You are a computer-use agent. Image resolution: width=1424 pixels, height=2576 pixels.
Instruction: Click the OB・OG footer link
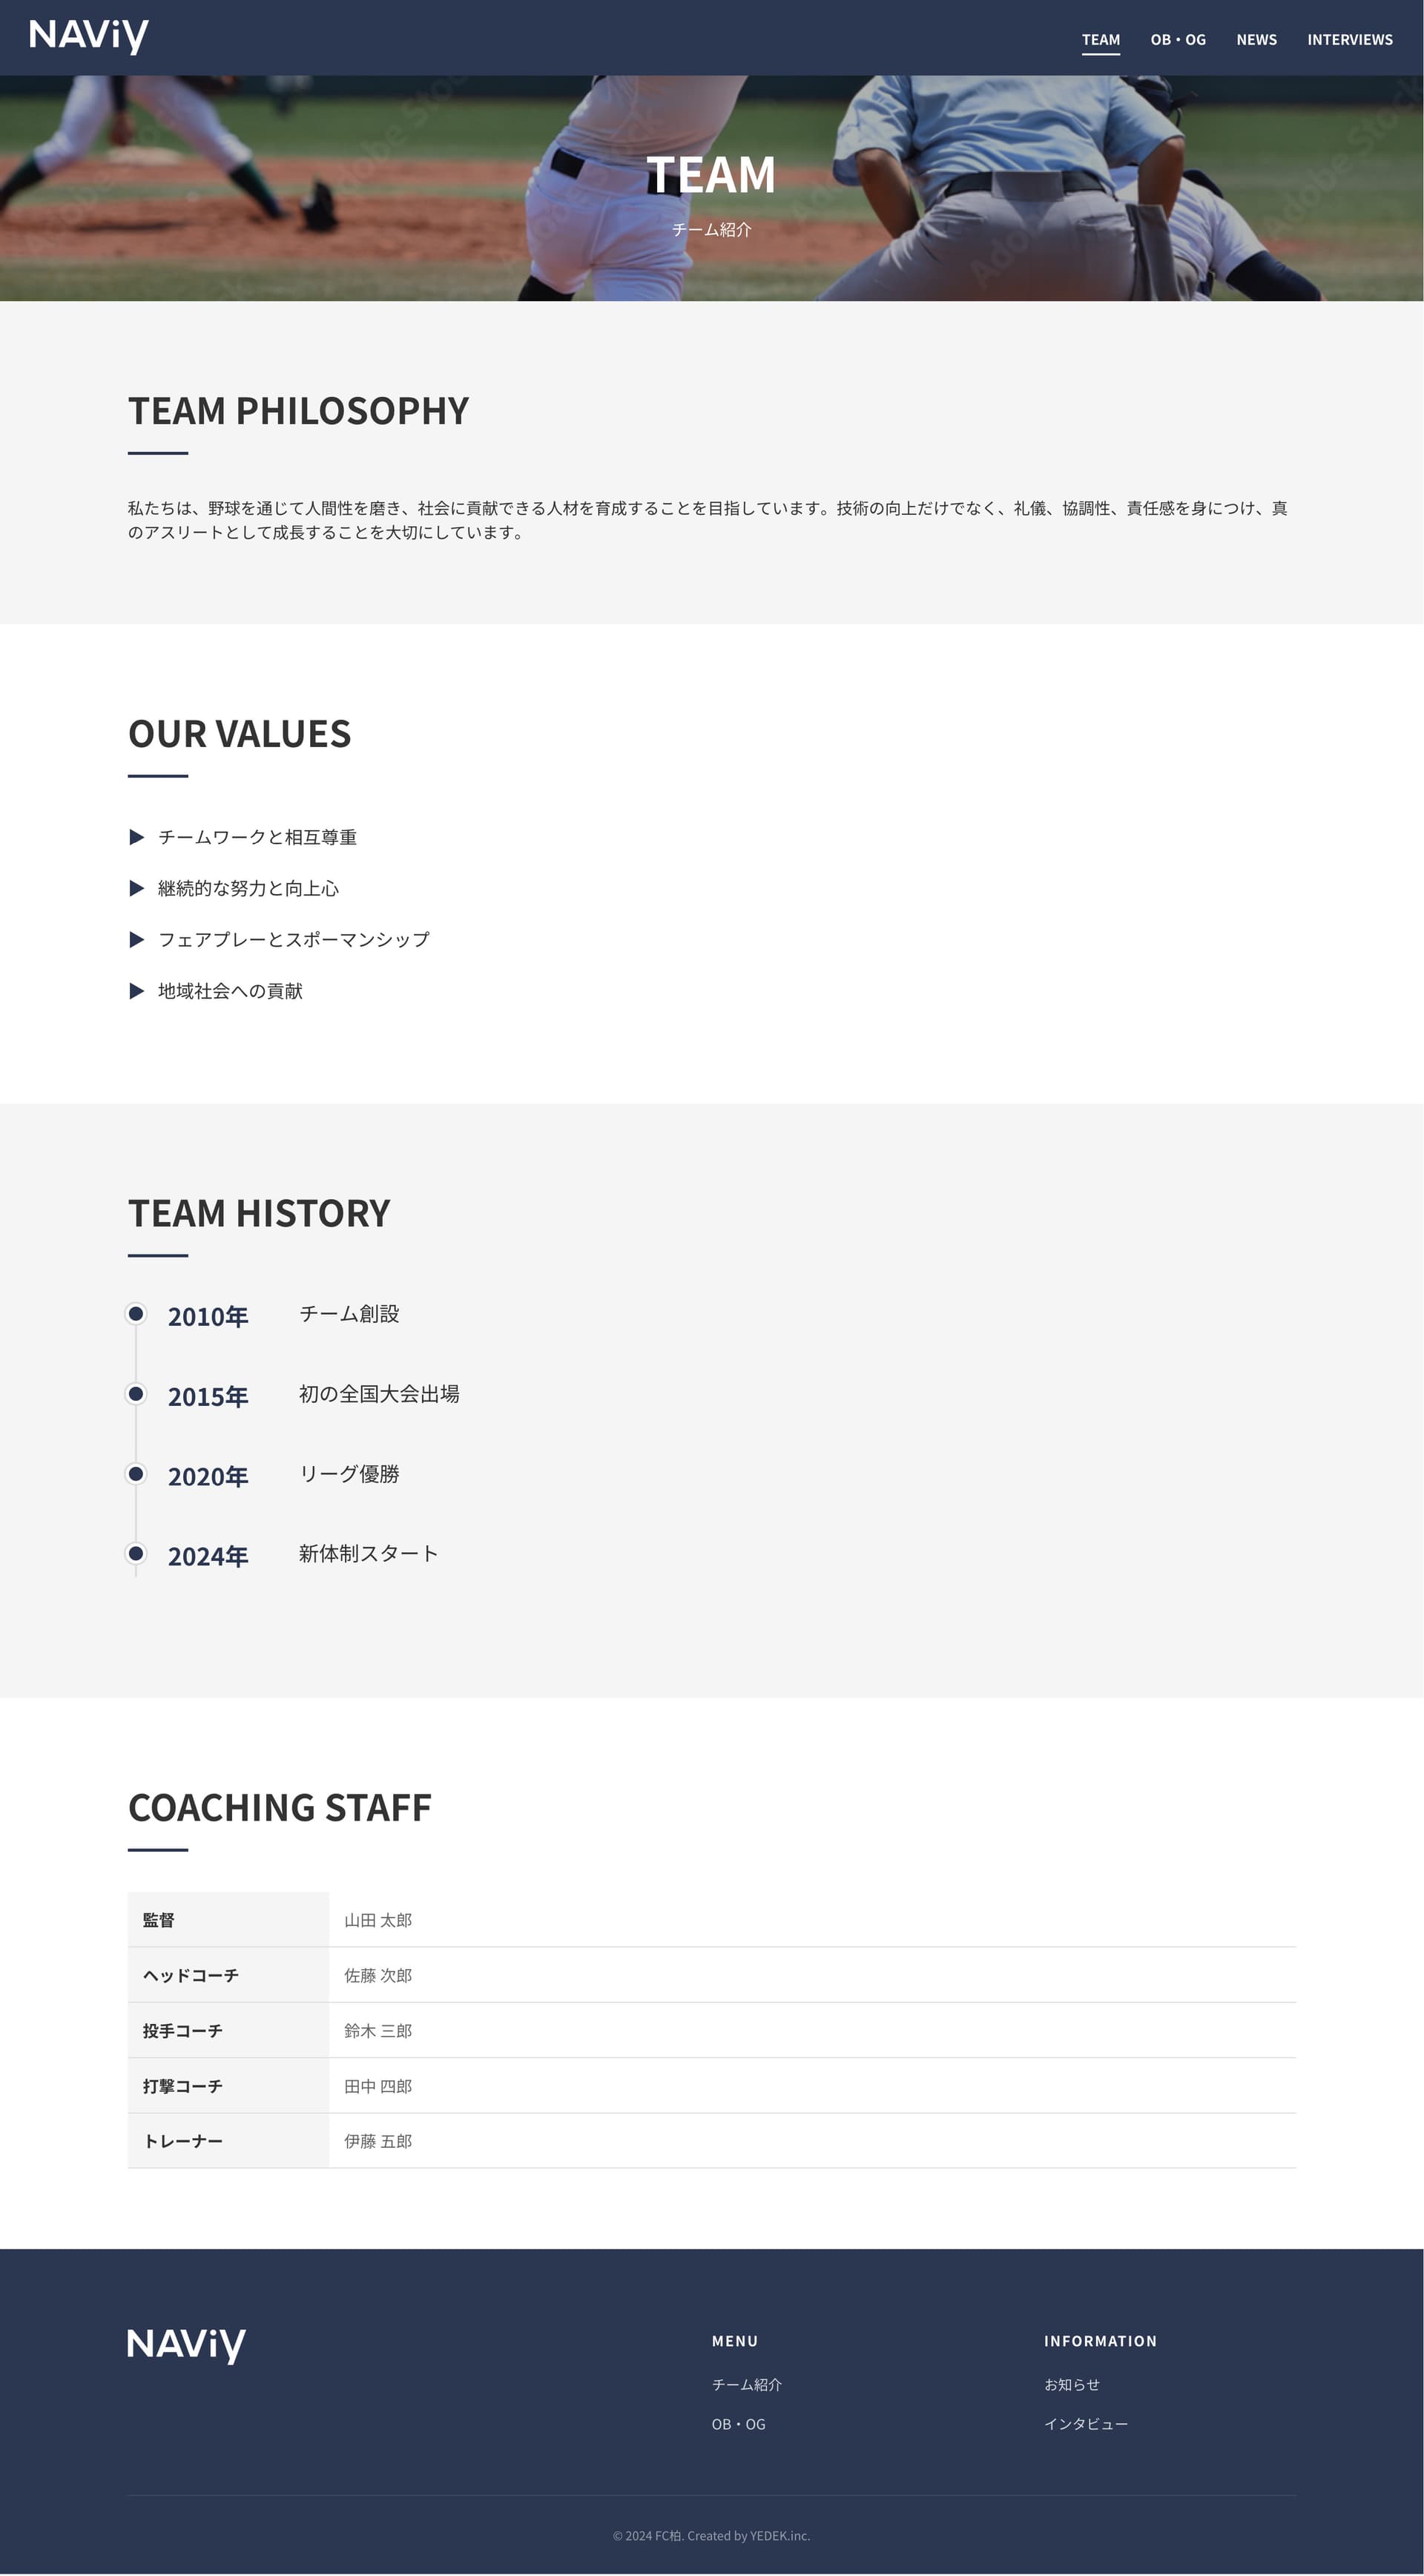point(739,2424)
